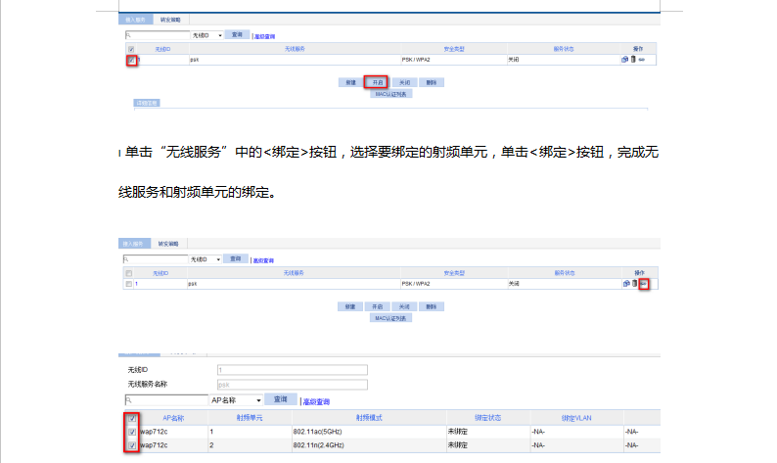This screenshot has width=777, height=463.
Task: Click search field left of AP名称 dropdown
Action: point(166,400)
